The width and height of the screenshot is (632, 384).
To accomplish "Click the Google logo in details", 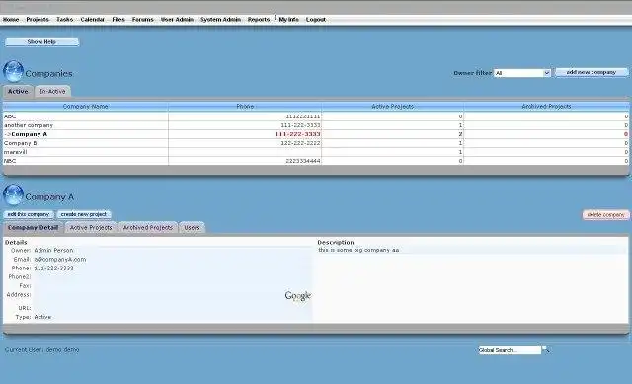I will (x=298, y=296).
